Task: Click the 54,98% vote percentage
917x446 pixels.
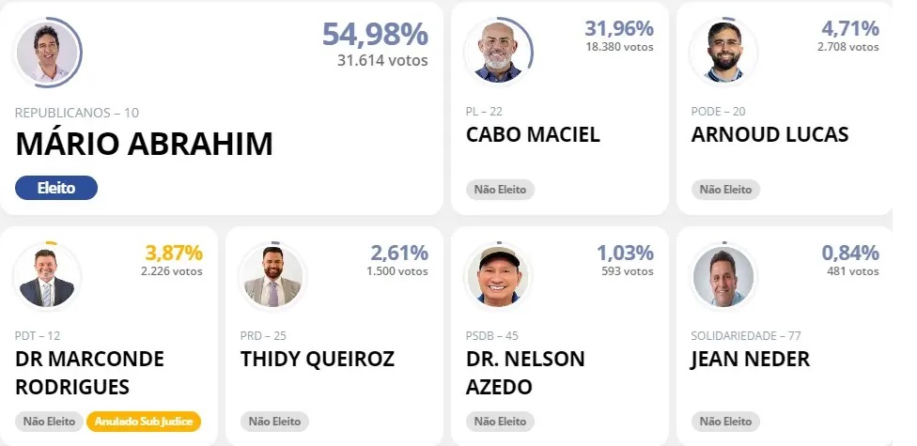Action: click(x=375, y=35)
